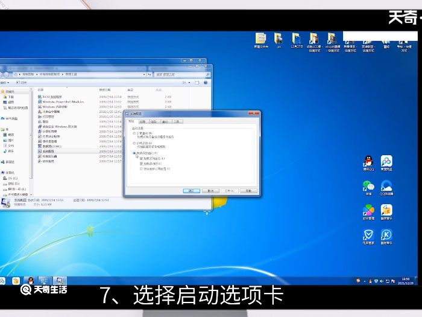Select the normal startup radio button
Viewport: 422px width, 317px height.
(134, 133)
